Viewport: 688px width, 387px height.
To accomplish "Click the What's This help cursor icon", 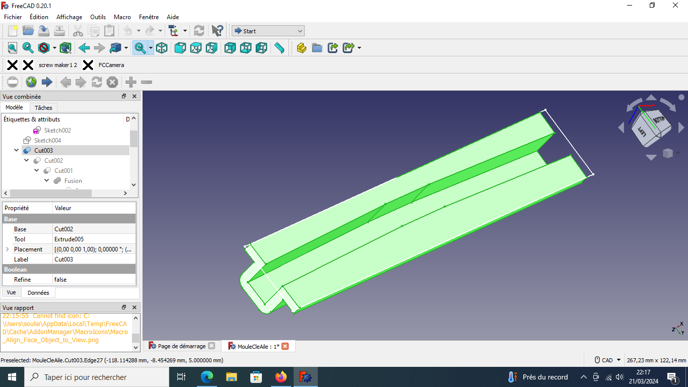I will point(217,31).
